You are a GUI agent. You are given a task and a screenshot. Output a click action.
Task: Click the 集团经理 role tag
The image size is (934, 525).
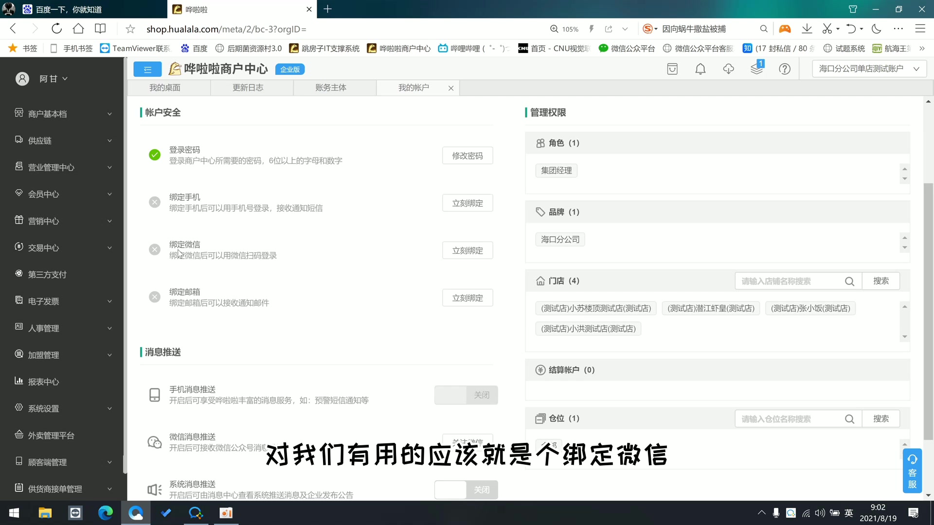[557, 171]
